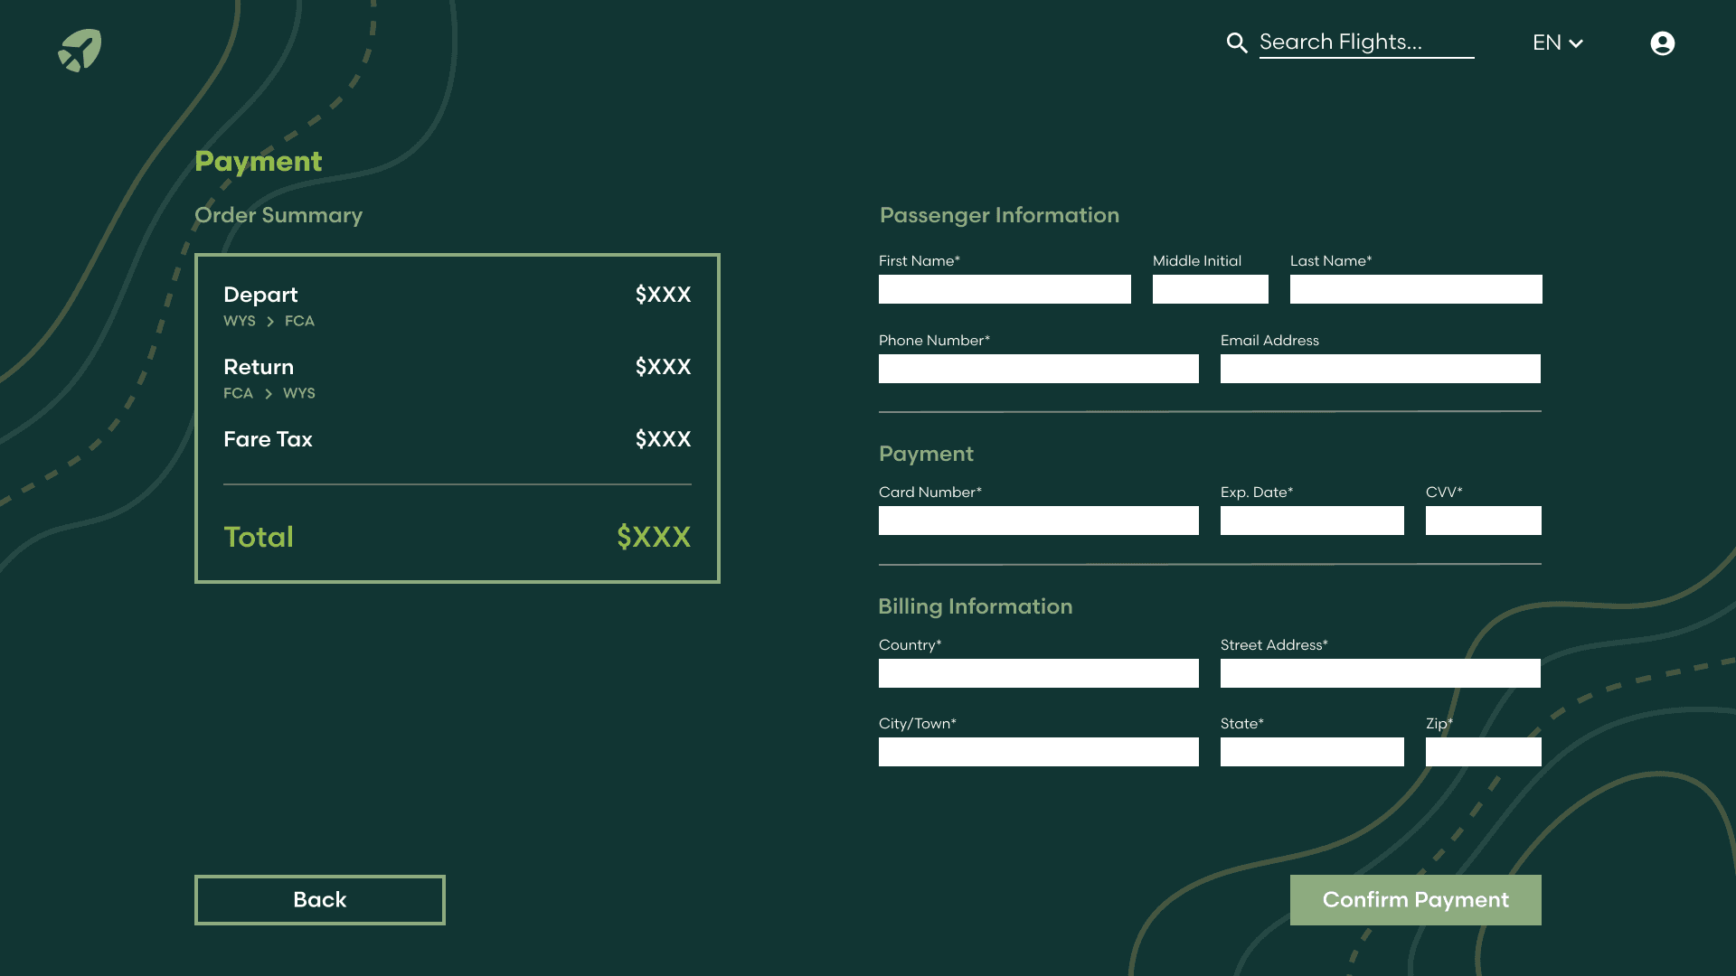The height and width of the screenshot is (976, 1736).
Task: Click the airline leaf logo icon
Action: point(80,50)
